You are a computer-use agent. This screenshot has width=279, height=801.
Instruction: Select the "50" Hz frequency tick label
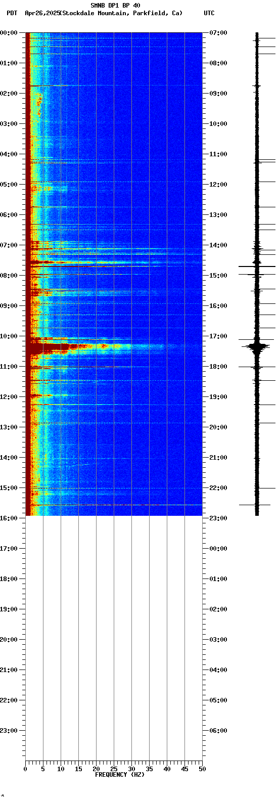tap(202, 769)
